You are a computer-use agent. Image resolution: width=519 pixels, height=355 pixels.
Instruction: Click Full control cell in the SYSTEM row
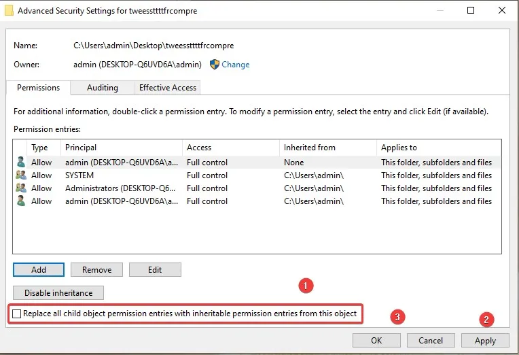[x=207, y=175]
